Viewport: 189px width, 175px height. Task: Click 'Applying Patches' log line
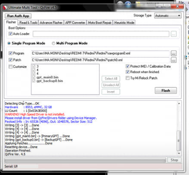[29, 143]
